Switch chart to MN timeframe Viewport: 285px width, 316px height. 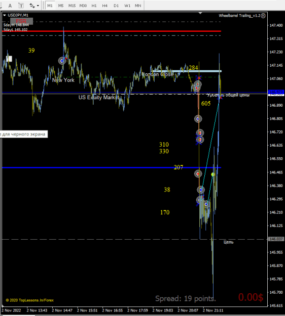138,6
